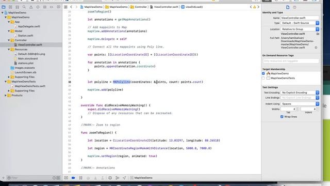Viewport: 330px width, 186px height.
Task: Hide the debug area toggle icon
Action: pos(66,178)
